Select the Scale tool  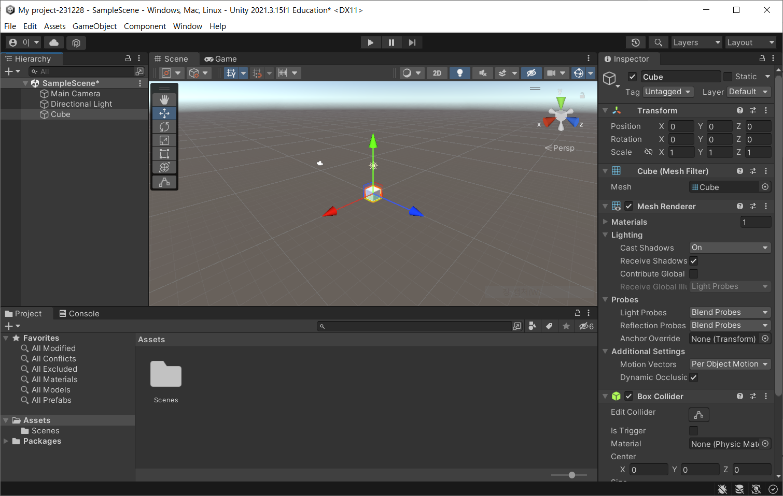[x=164, y=140]
